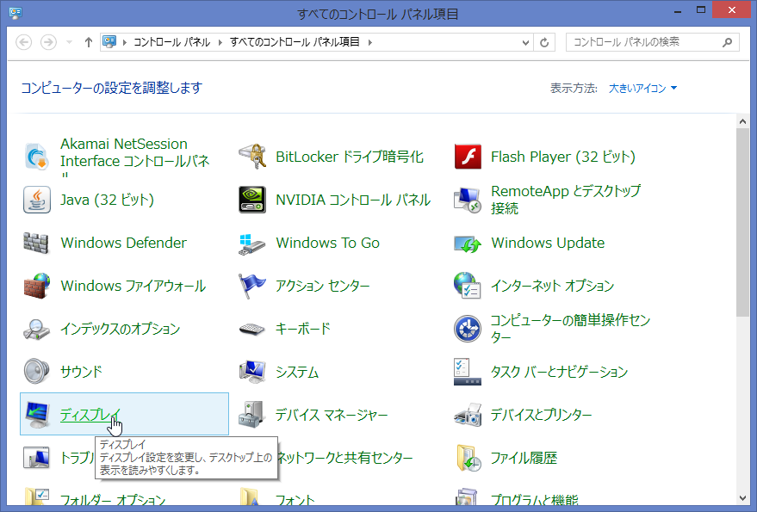757x512 pixels.
Task: Open the フォント text link
Action: pyautogui.click(x=295, y=500)
